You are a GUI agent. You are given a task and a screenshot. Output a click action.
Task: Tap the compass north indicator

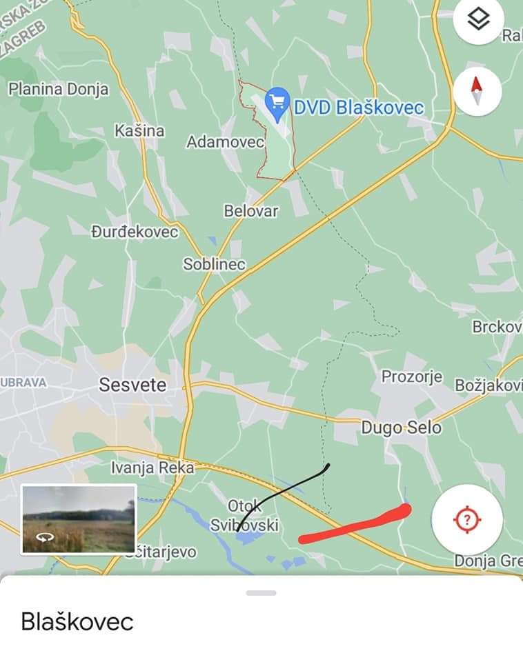point(477,91)
